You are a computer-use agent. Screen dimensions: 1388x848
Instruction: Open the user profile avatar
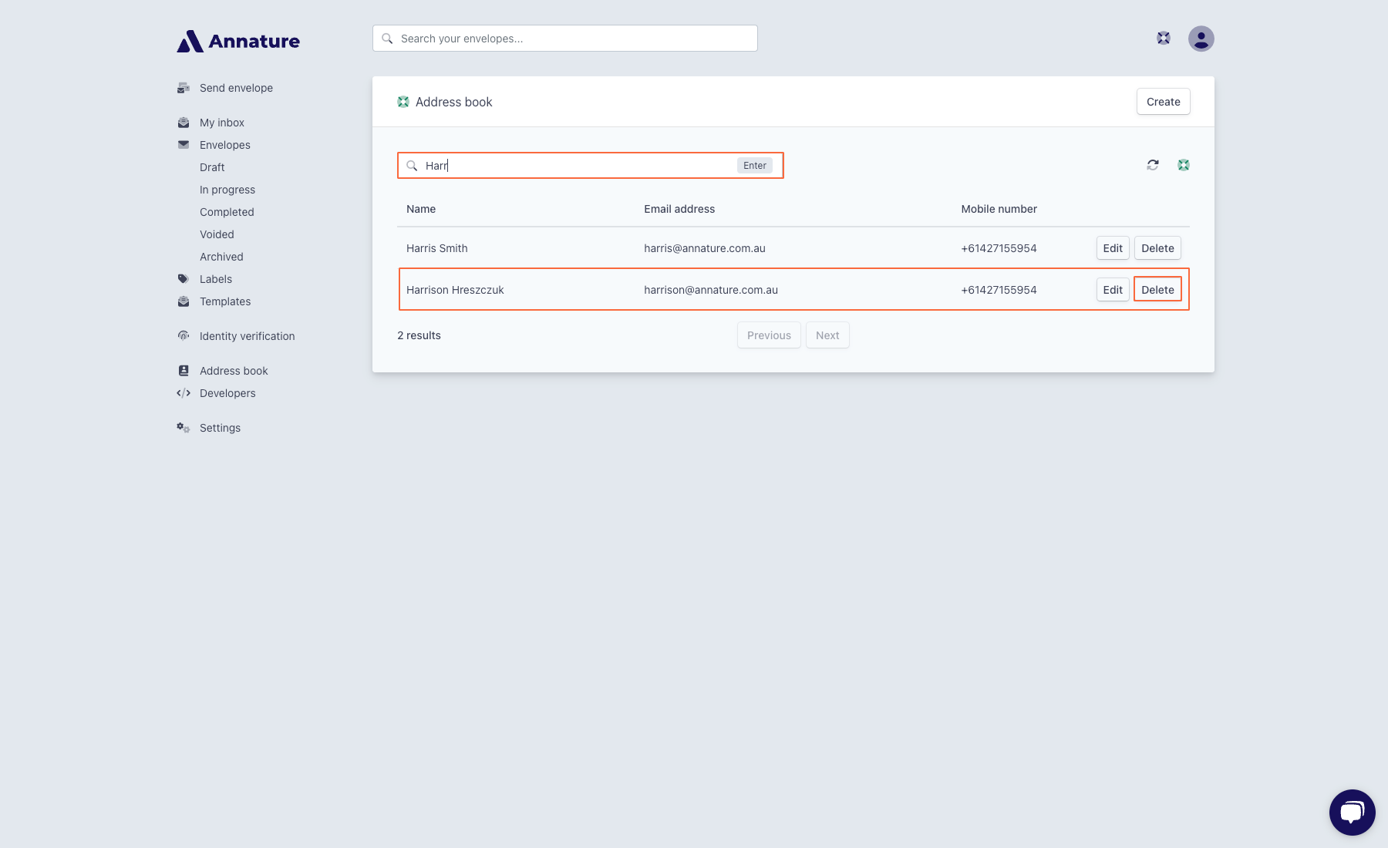pos(1201,39)
